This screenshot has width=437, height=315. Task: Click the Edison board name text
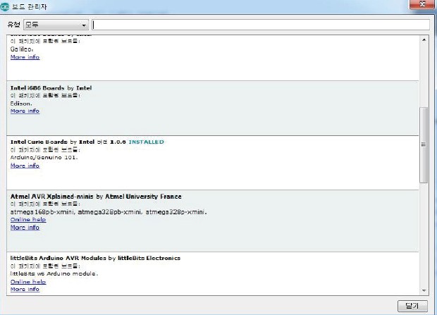pos(21,104)
